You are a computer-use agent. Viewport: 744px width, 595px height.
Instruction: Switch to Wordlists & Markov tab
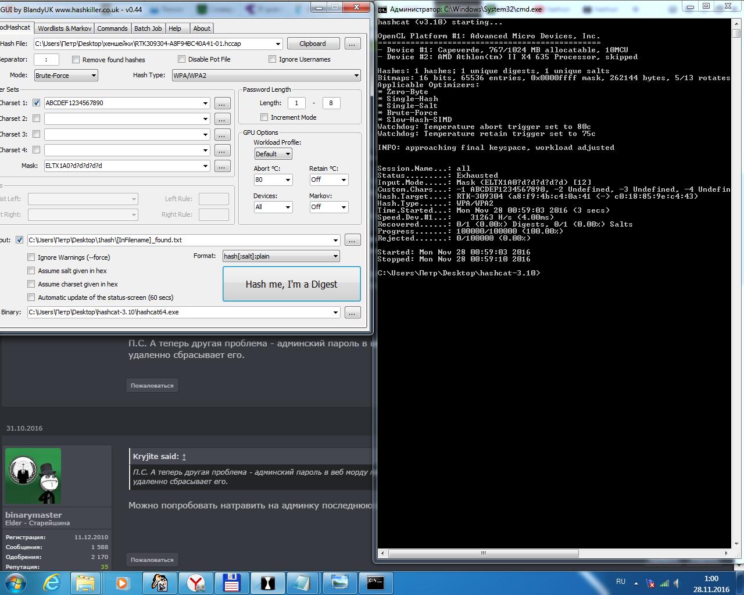click(65, 28)
